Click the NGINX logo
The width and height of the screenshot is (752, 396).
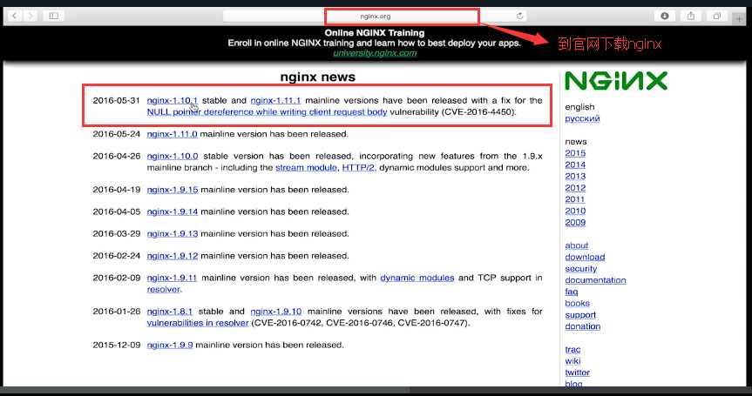(616, 81)
